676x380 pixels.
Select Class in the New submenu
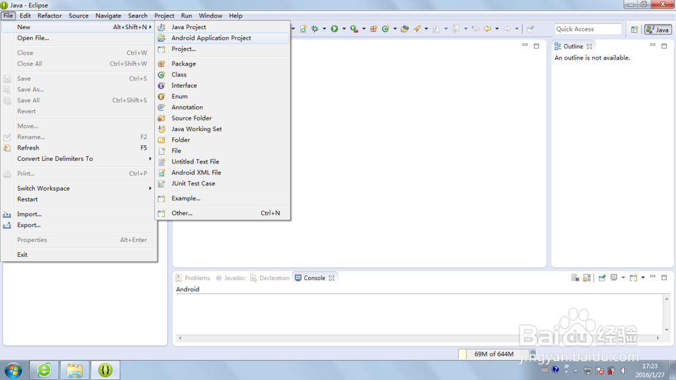pyautogui.click(x=222, y=74)
